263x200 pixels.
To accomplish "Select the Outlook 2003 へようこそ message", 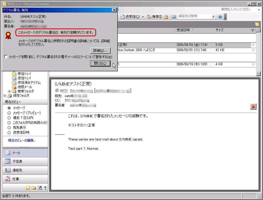I will 187,50.
